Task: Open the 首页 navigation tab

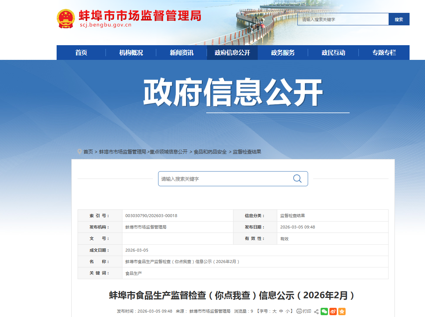Action: coord(81,53)
